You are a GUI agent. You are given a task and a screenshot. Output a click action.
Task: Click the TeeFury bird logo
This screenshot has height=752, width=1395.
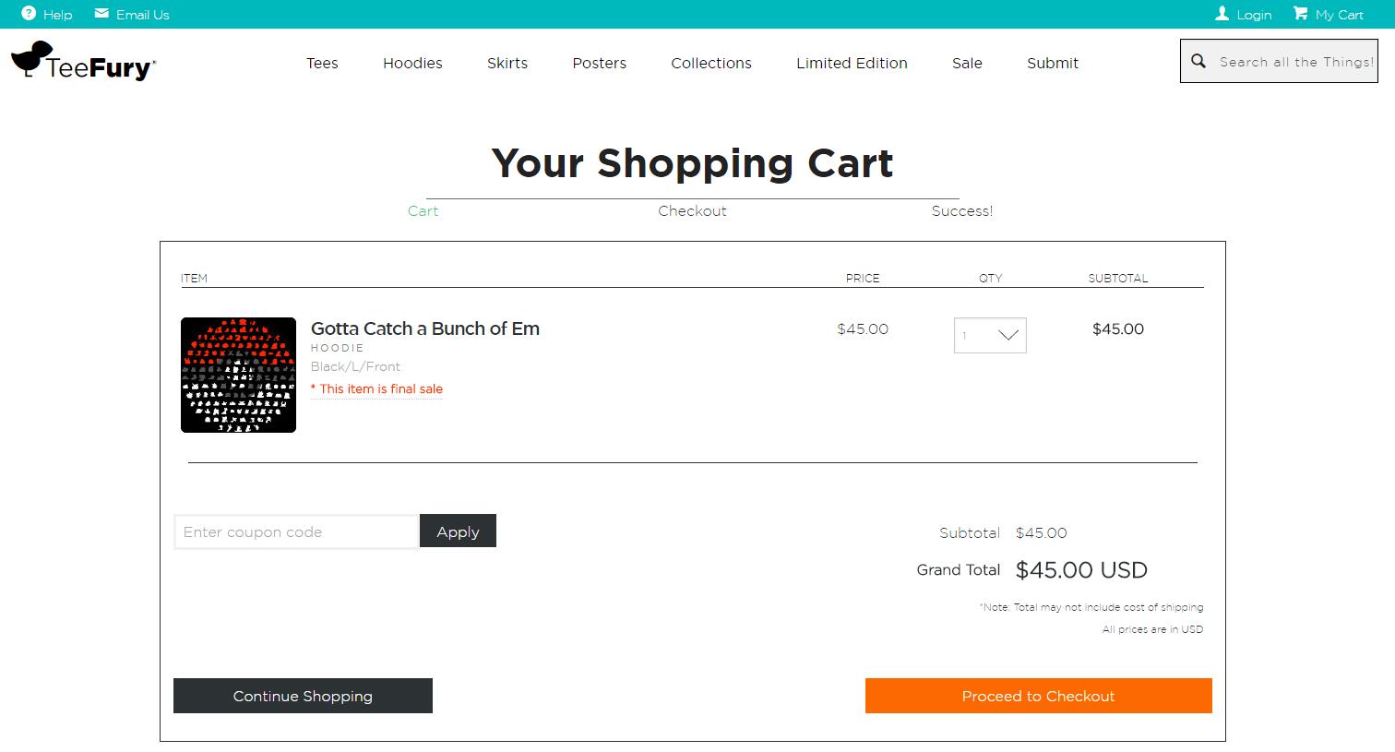point(34,57)
